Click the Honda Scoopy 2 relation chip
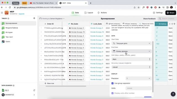The width and height of the screenshot is (177, 99). pyautogui.click(x=76, y=56)
